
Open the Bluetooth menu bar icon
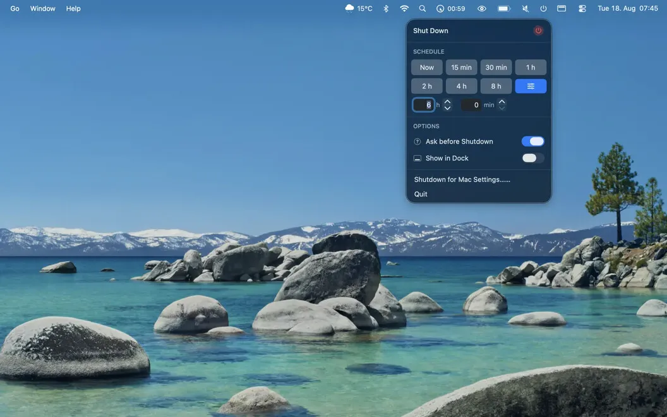[386, 8]
